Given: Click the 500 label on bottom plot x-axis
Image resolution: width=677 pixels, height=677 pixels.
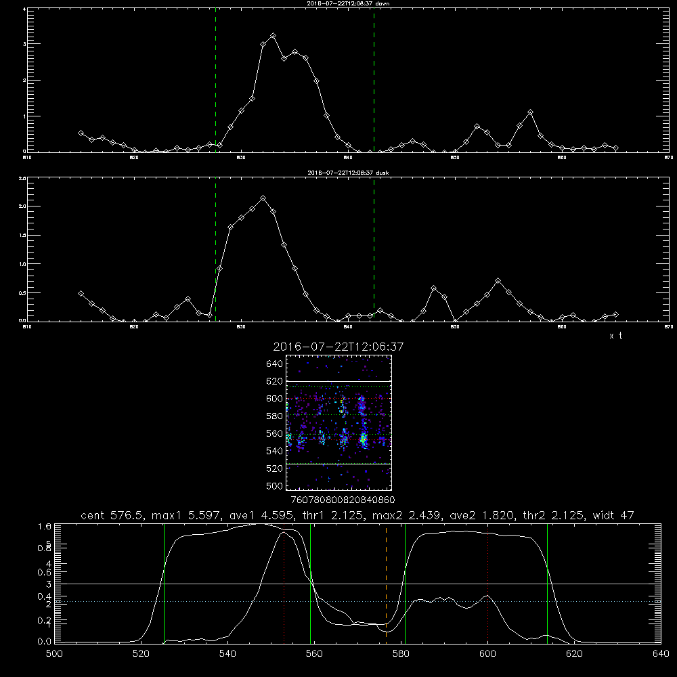Looking at the screenshot, I should 54,654.
